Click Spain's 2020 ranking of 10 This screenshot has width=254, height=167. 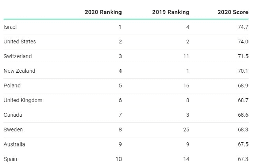tap(118, 159)
